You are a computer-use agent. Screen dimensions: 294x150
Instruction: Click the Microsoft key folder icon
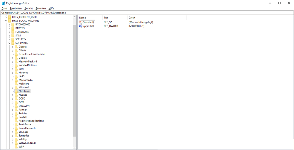(x=16, y=87)
